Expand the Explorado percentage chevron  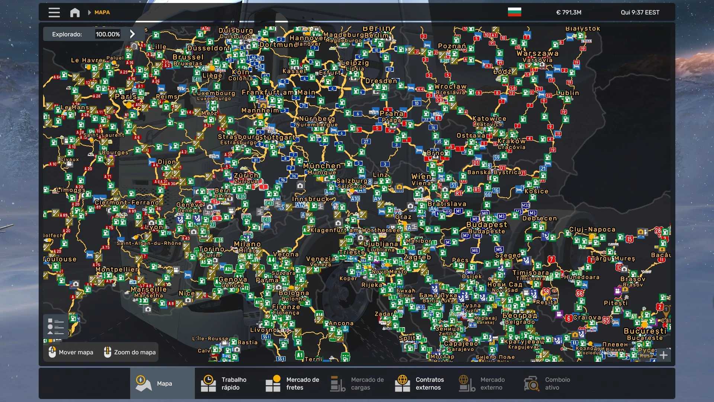pyautogui.click(x=132, y=34)
